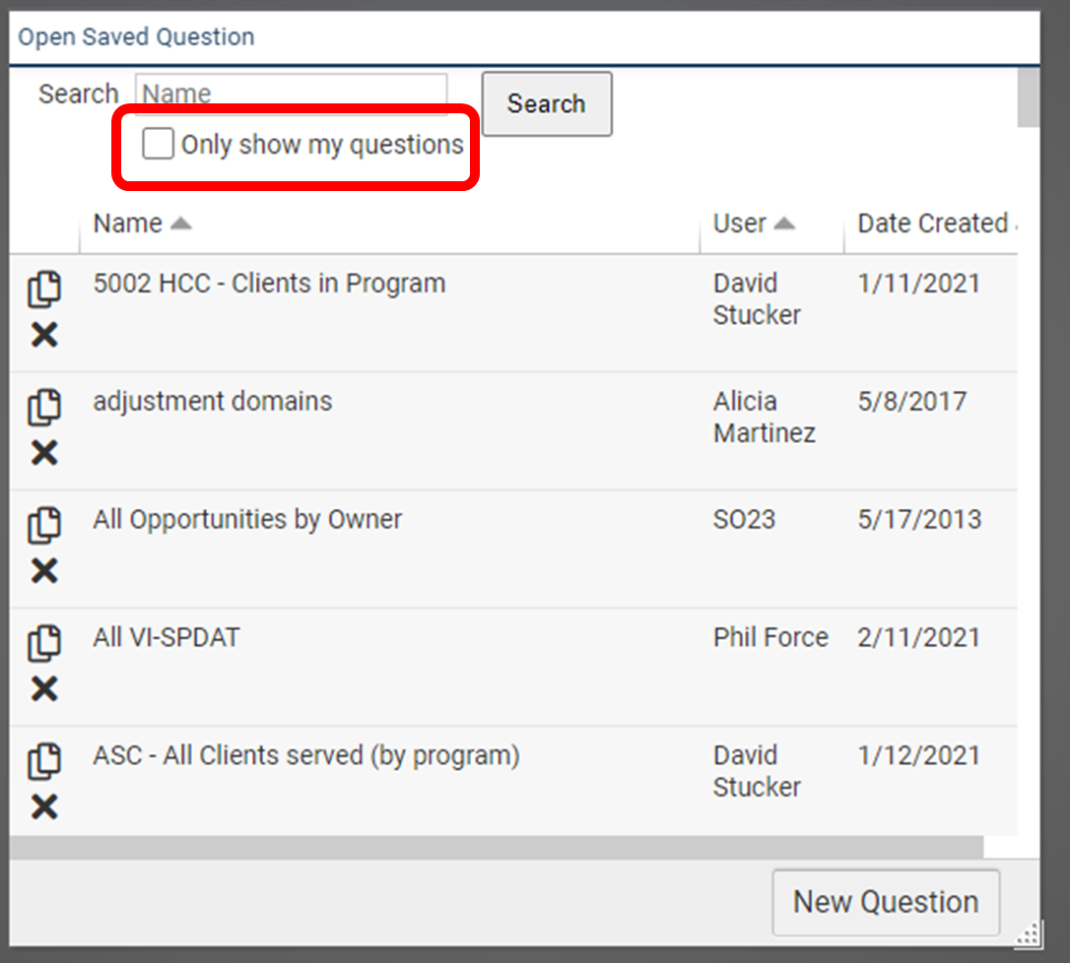
Task: Select the SO23 user cell
Action: (745, 520)
